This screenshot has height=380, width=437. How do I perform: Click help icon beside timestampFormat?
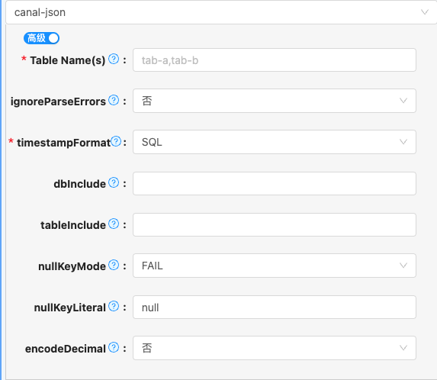coord(116,141)
